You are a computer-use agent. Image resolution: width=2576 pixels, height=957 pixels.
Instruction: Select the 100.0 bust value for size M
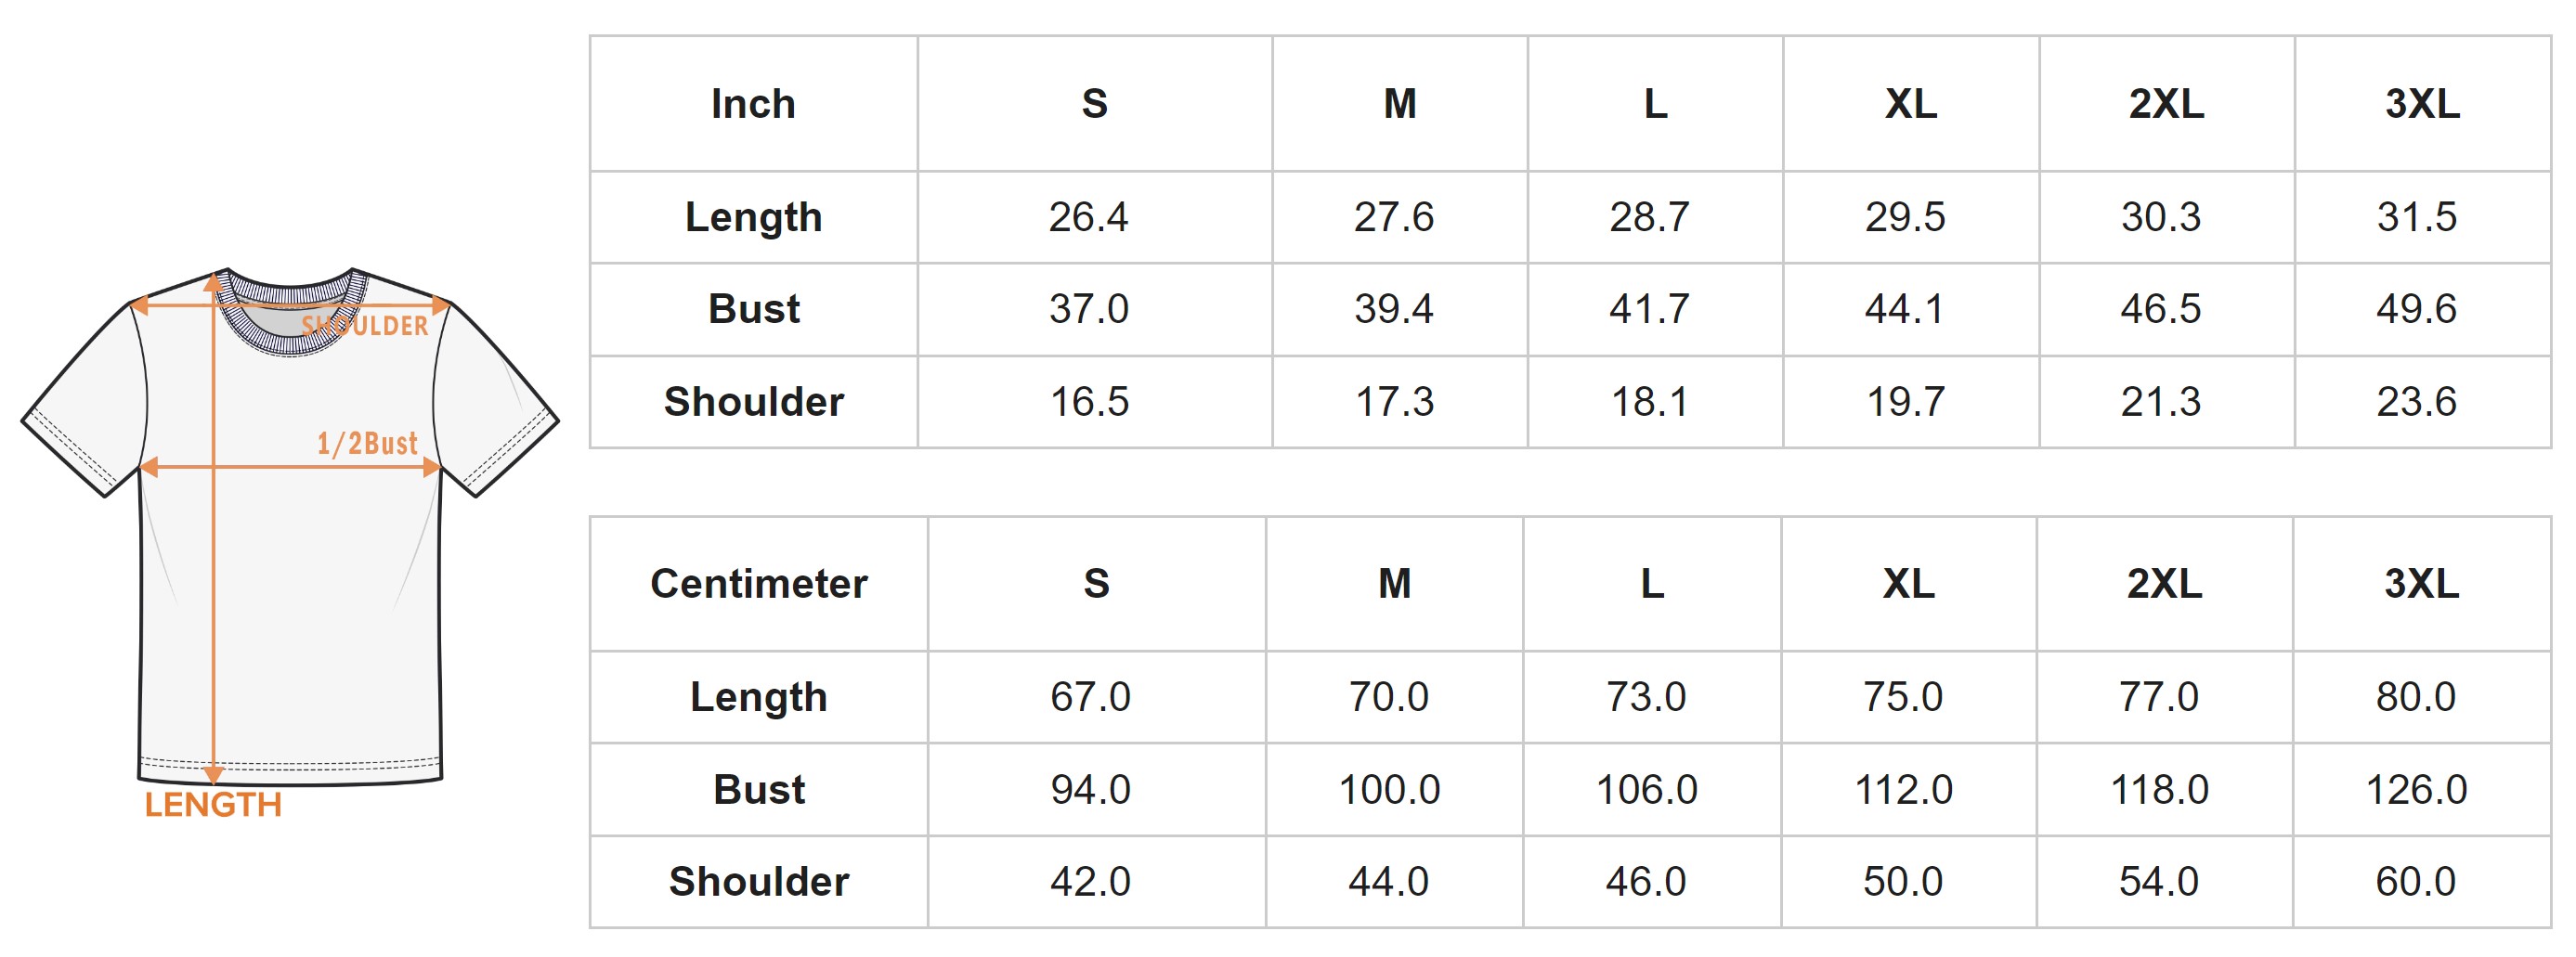point(1389,790)
